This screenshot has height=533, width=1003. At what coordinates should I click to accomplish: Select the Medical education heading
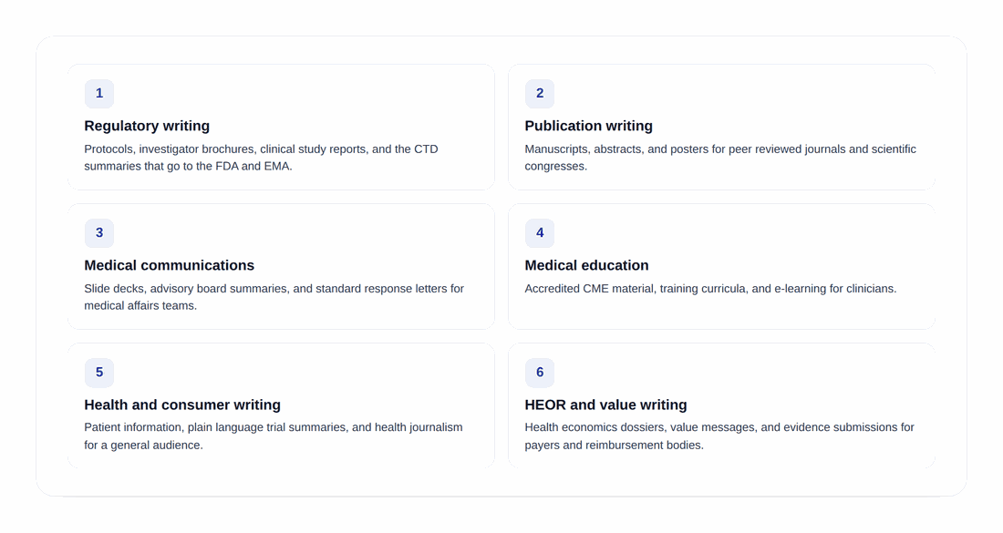coord(586,265)
